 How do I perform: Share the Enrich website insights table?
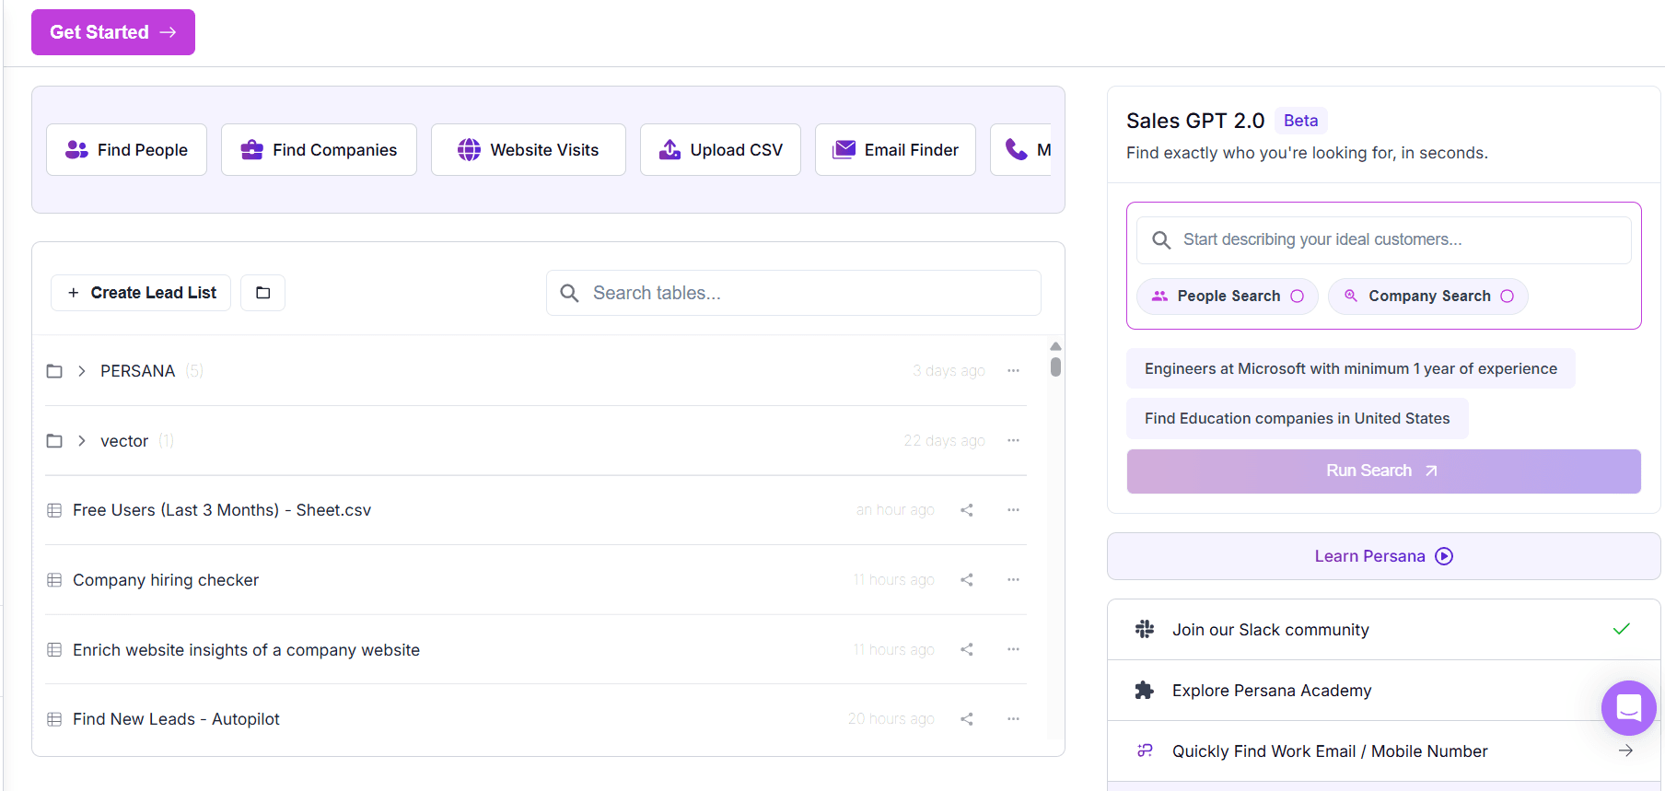coord(967,649)
